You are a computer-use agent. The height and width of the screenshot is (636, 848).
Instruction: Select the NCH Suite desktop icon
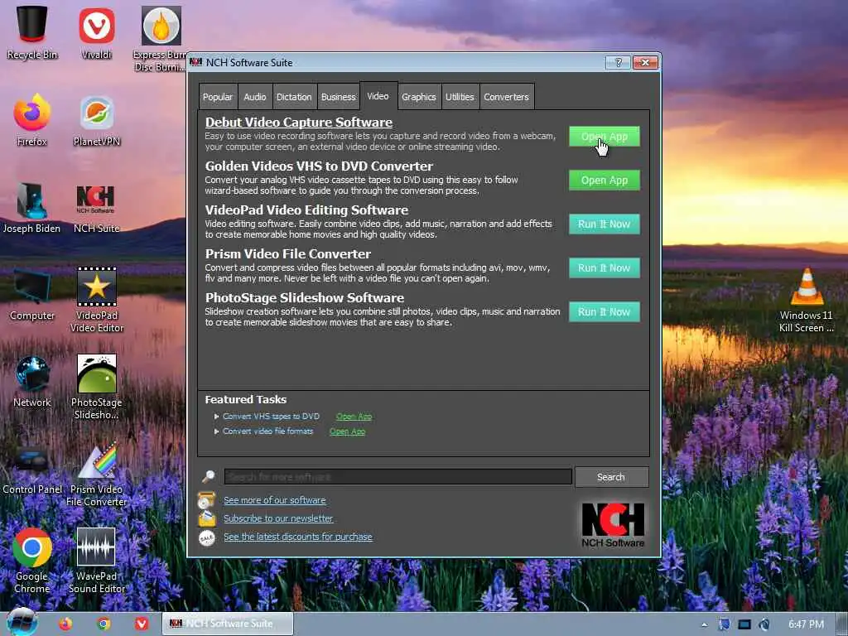[96, 208]
